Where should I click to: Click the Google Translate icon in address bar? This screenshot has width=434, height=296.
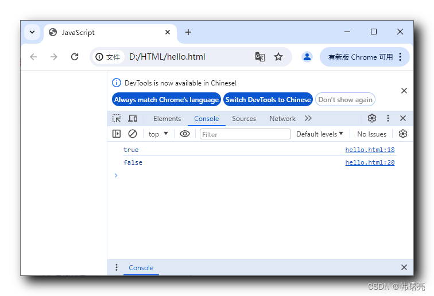(x=259, y=57)
